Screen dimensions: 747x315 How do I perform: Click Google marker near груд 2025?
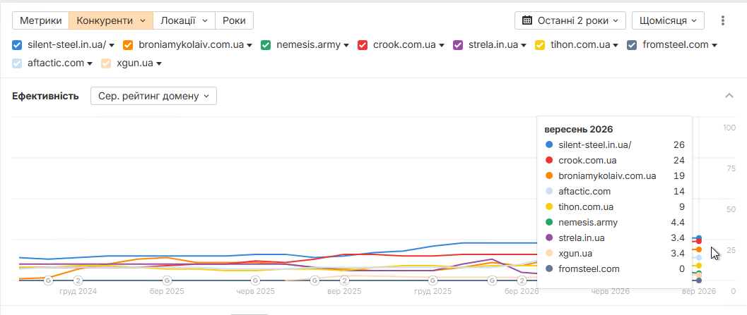433,280
